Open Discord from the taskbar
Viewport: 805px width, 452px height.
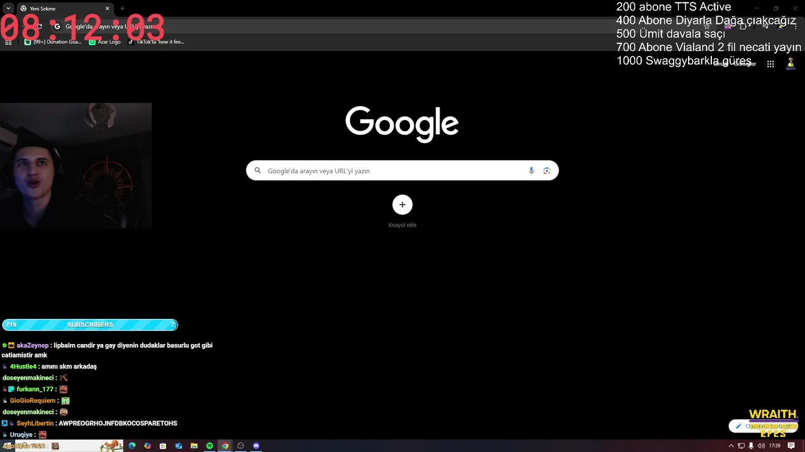pos(256,446)
